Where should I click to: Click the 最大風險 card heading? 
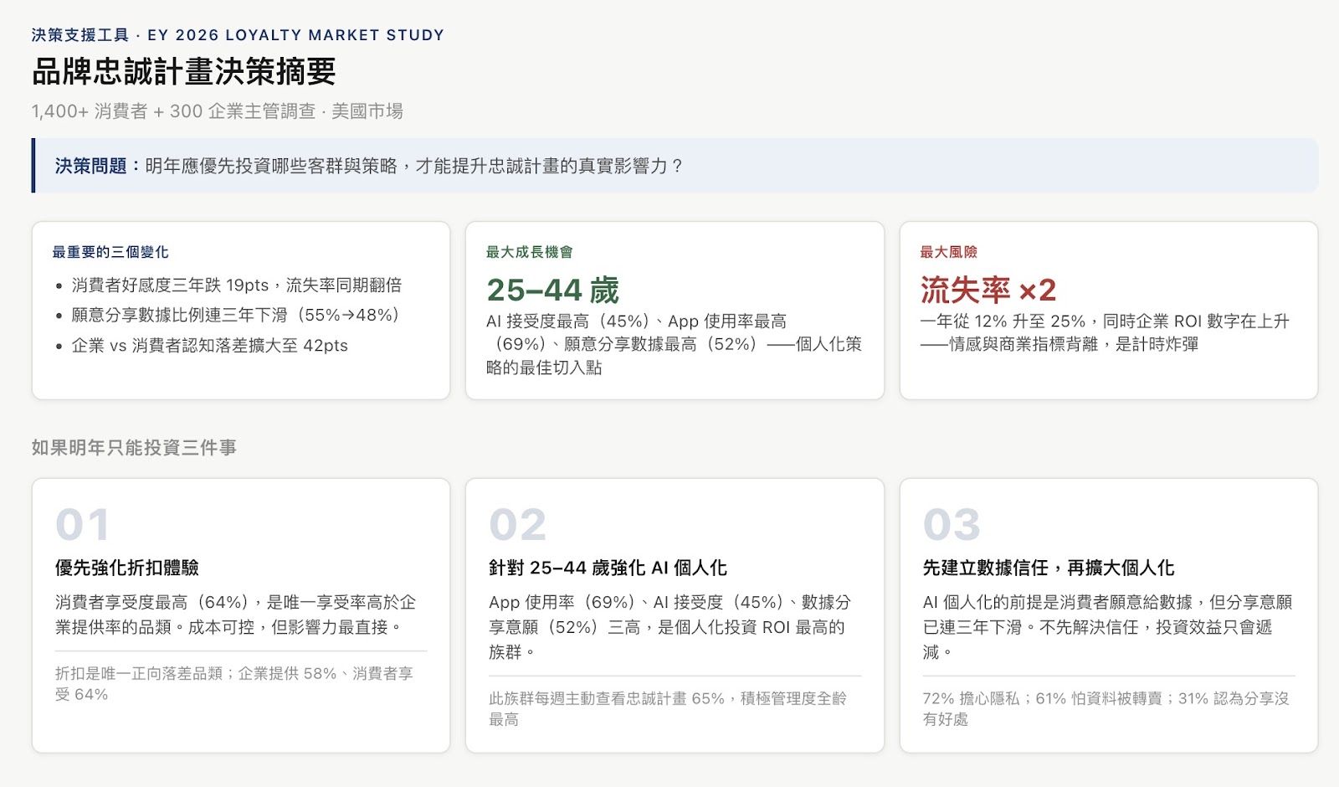(x=949, y=252)
